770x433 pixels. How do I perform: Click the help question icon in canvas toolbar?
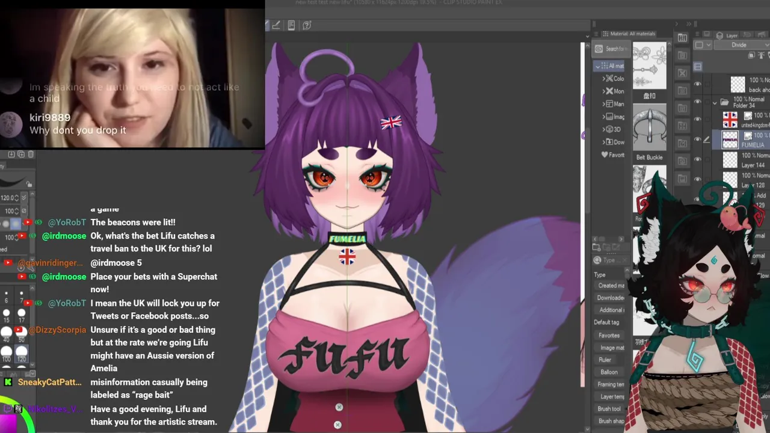coord(307,25)
